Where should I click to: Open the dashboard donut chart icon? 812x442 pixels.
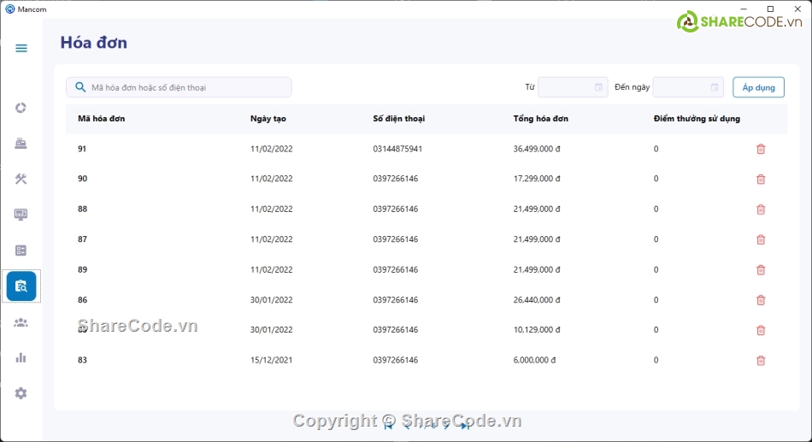(x=21, y=108)
